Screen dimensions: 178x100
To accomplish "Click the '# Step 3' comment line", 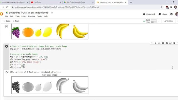I will 39,46.
